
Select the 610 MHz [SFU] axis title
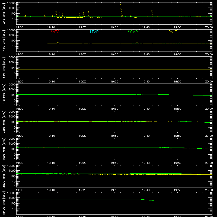[x=4, y=68]
